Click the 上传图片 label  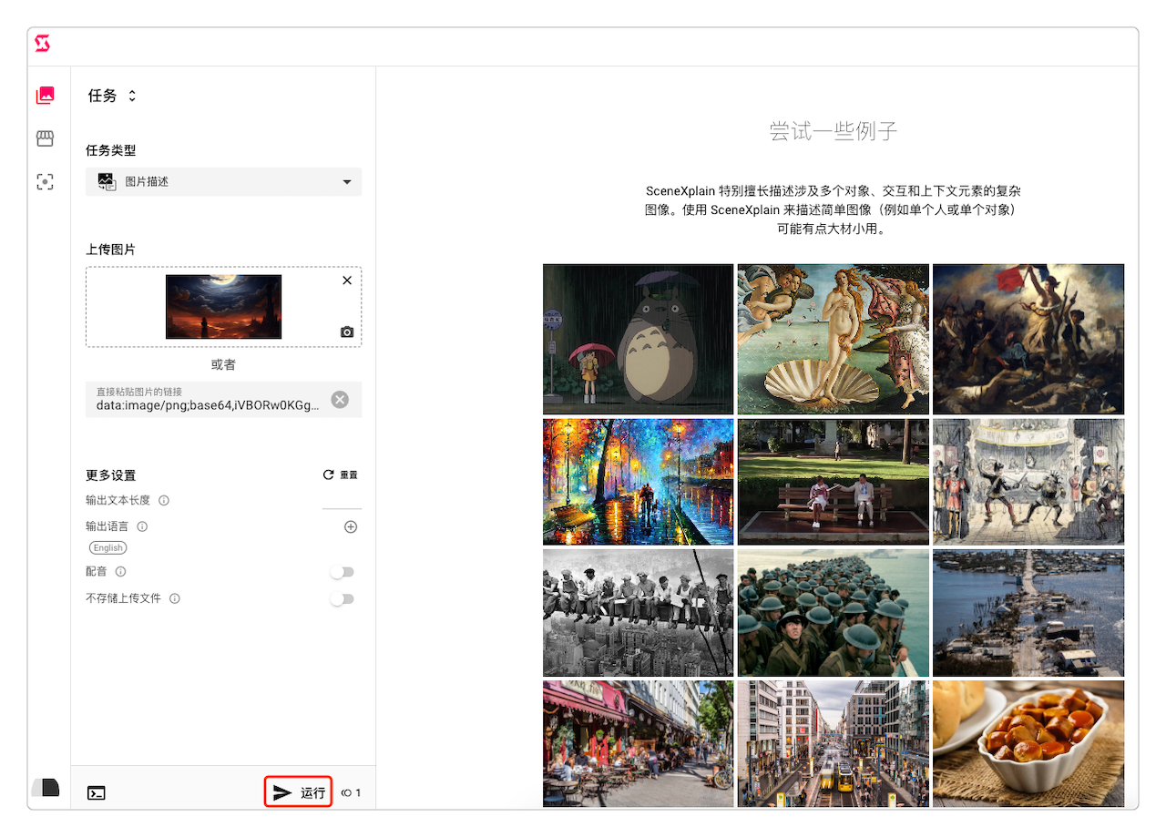click(x=111, y=250)
